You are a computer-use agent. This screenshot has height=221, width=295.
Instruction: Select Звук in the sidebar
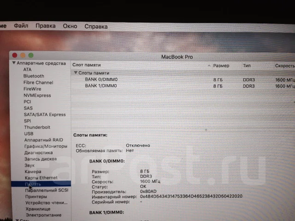point(29,165)
